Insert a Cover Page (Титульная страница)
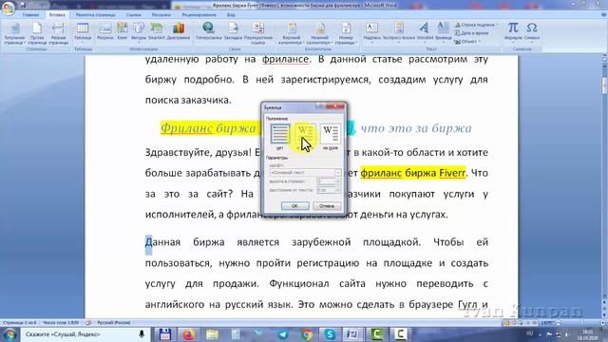The width and height of the screenshot is (608, 342). point(15,33)
